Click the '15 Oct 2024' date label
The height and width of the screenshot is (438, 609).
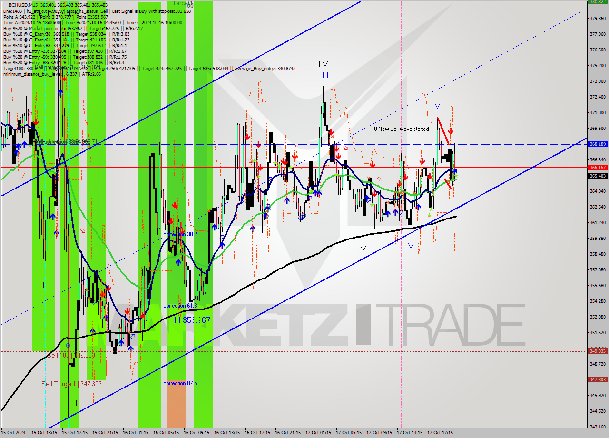[x=14, y=433]
